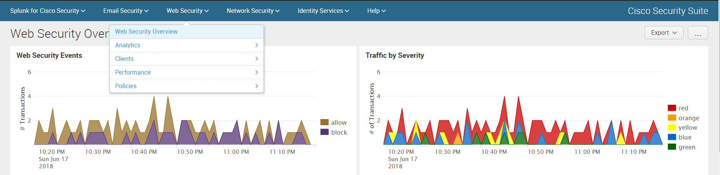Image resolution: width=720 pixels, height=175 pixels.
Task: Open the Splunk for Cisco Security menu
Action: point(47,11)
